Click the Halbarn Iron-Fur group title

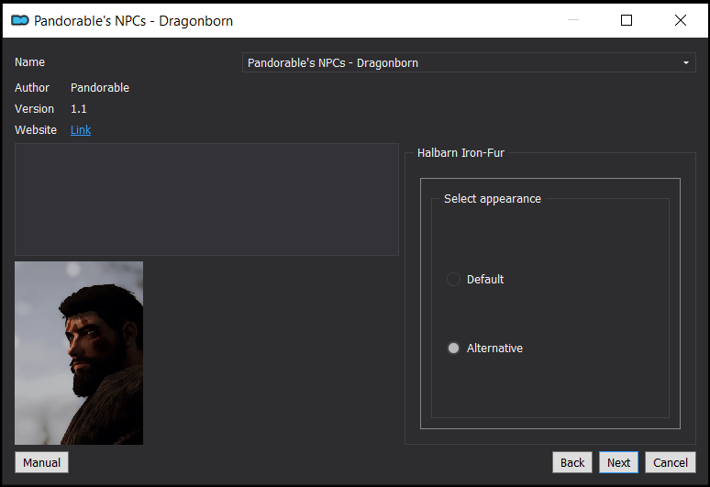coord(460,153)
